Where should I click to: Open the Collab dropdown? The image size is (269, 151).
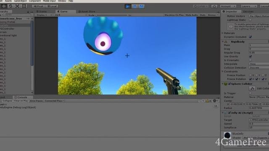201,6
